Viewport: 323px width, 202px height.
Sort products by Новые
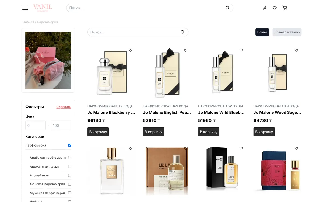[x=262, y=32]
